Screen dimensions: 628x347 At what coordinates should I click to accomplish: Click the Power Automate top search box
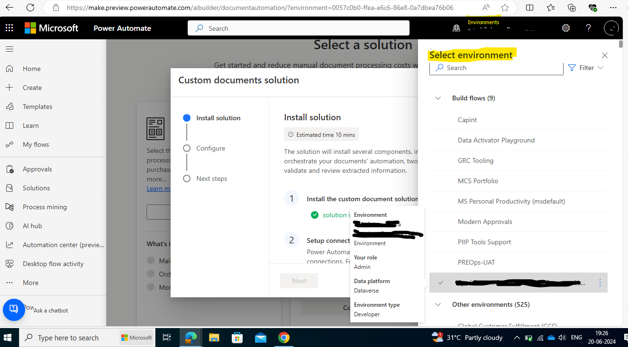[x=299, y=28]
